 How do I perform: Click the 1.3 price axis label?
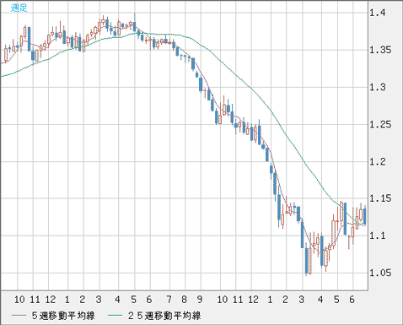[378, 87]
